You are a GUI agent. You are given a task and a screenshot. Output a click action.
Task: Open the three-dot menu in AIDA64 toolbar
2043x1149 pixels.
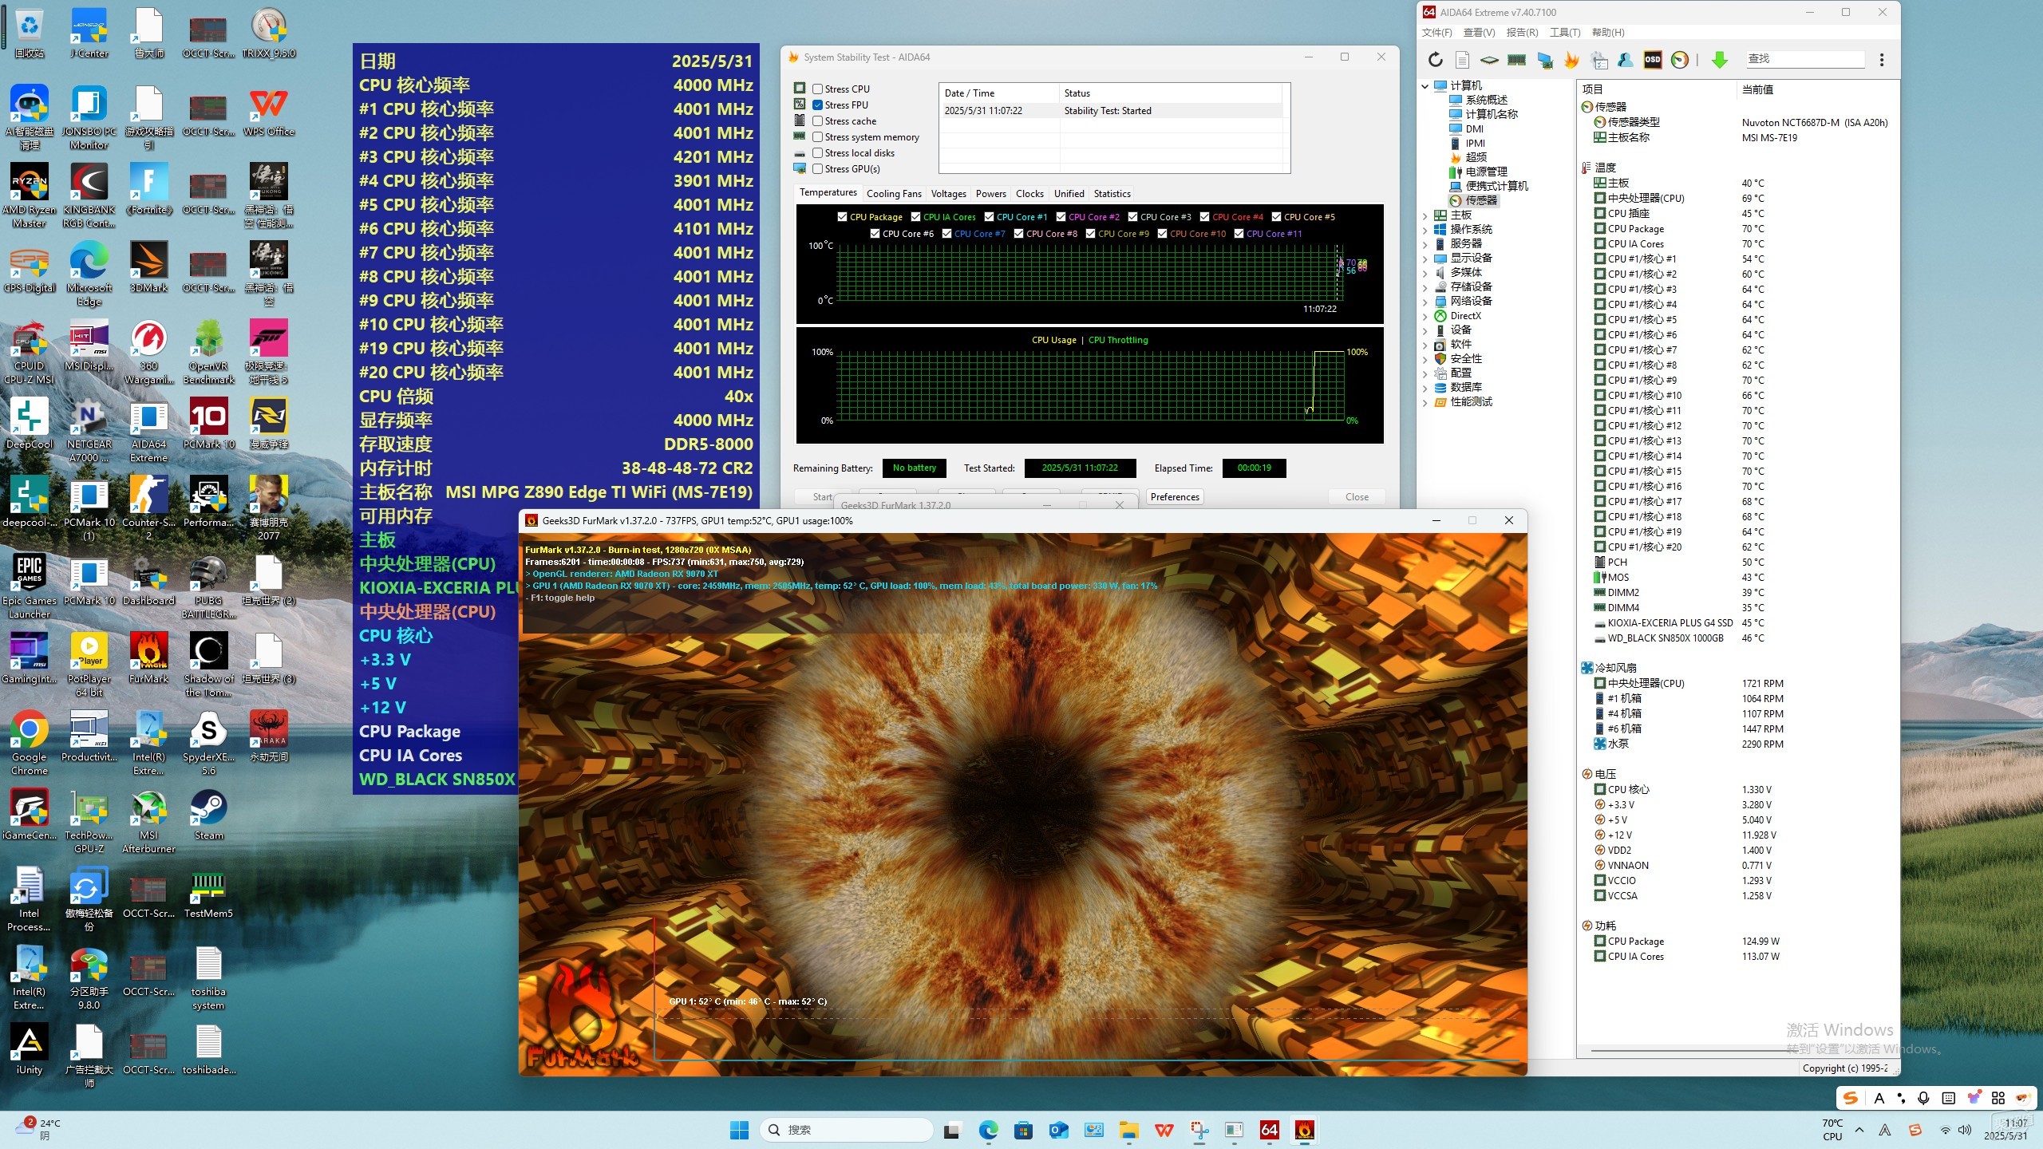(1881, 60)
